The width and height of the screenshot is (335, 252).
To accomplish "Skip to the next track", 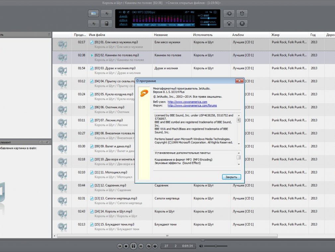I will (x=141, y=246).
